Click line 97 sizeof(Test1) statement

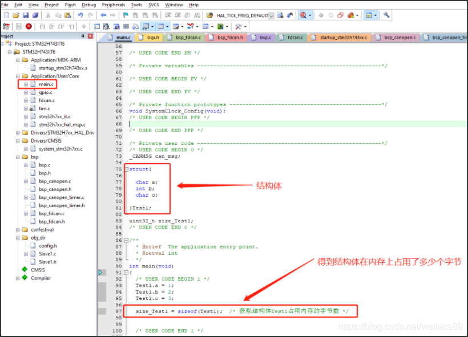coord(179,311)
